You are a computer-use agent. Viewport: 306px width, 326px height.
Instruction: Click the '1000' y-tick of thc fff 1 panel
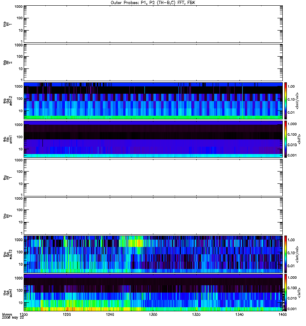click(x=18, y=160)
